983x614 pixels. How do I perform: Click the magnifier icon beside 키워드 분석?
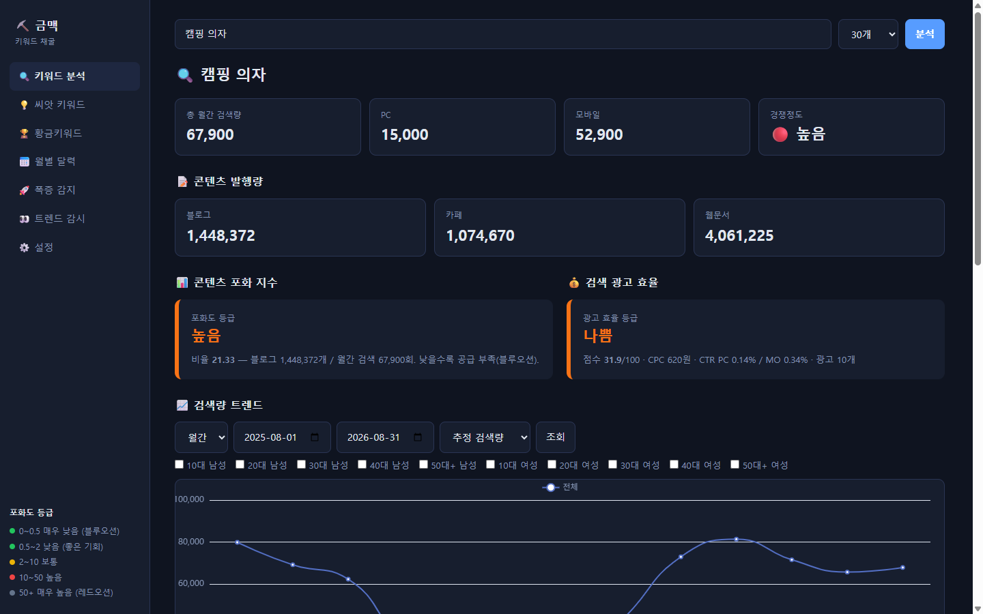click(24, 76)
